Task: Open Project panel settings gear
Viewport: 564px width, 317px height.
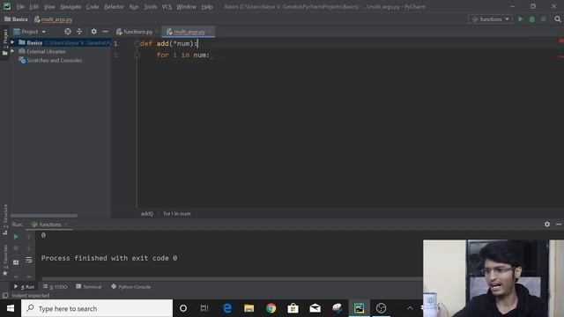Action: click(94, 32)
